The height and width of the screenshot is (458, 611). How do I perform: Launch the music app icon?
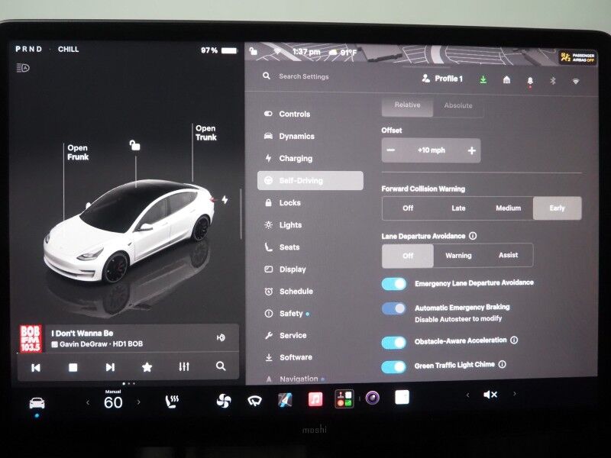coord(315,399)
